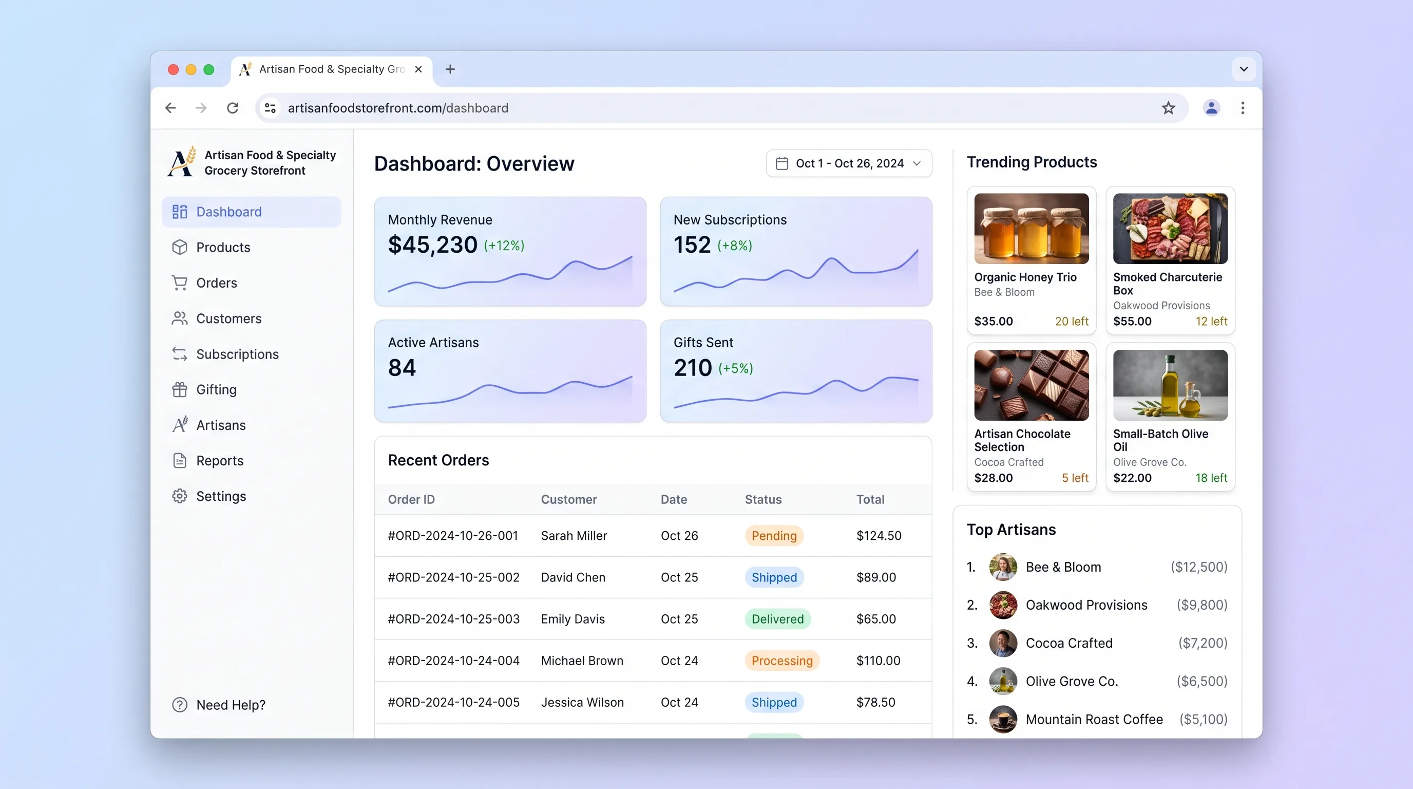The width and height of the screenshot is (1413, 789).
Task: Open order #ORD-2024-10-25-002
Action: pos(454,577)
